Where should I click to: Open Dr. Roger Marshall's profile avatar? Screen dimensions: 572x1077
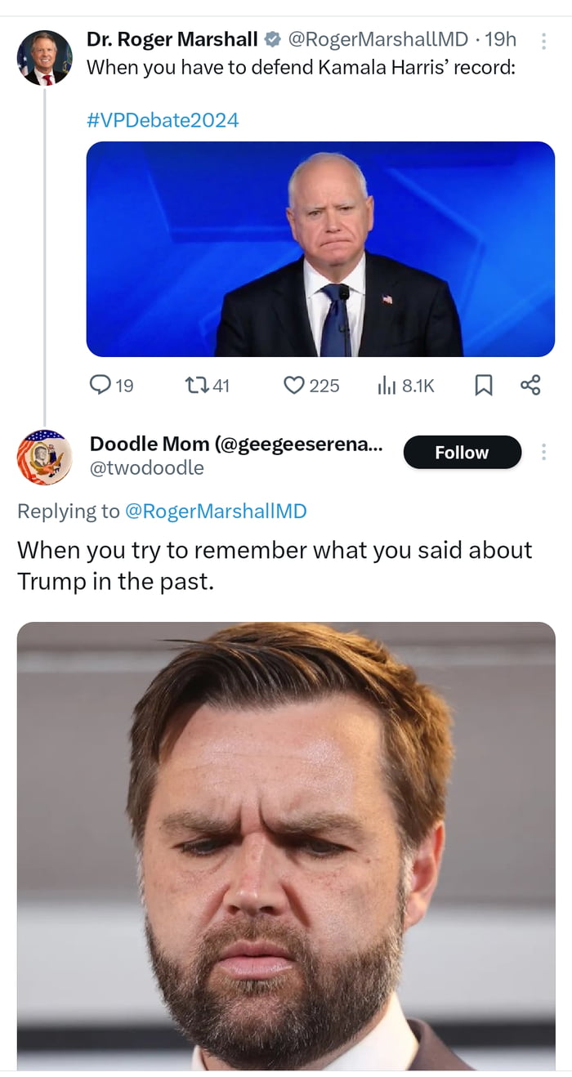point(44,58)
